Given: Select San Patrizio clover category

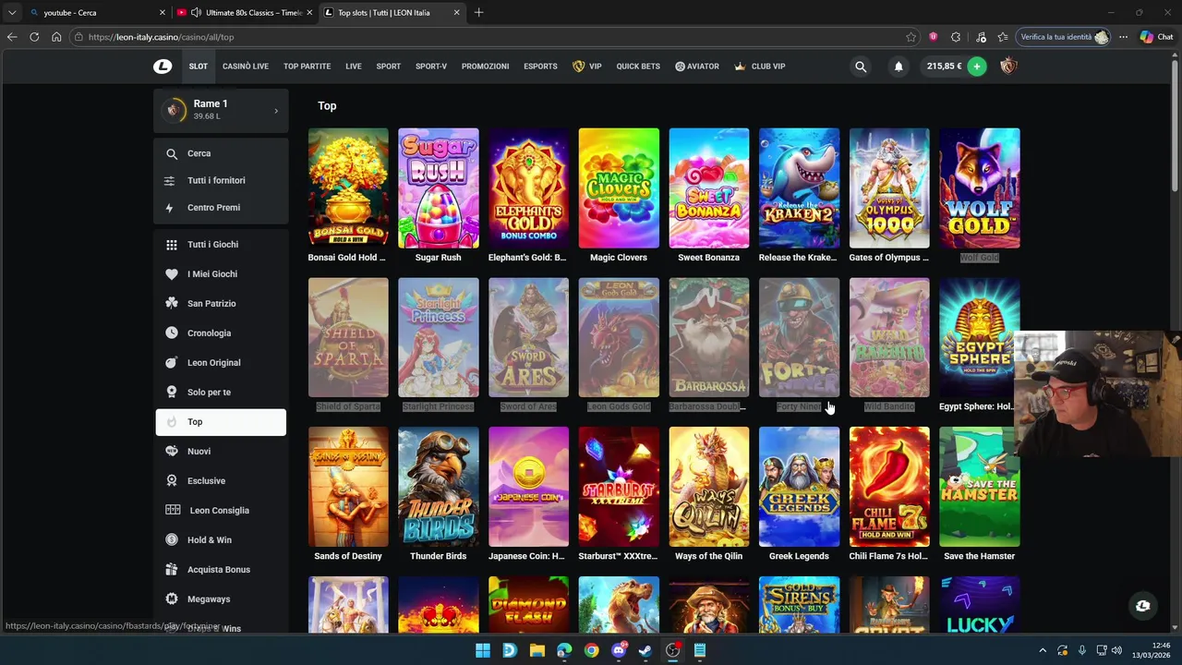Looking at the screenshot, I should click(221, 303).
